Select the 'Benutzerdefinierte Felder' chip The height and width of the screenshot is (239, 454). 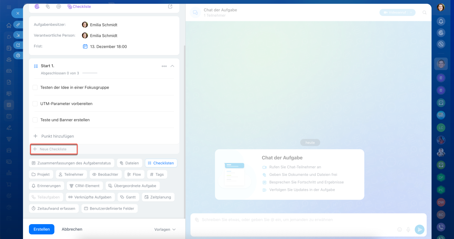click(109, 209)
